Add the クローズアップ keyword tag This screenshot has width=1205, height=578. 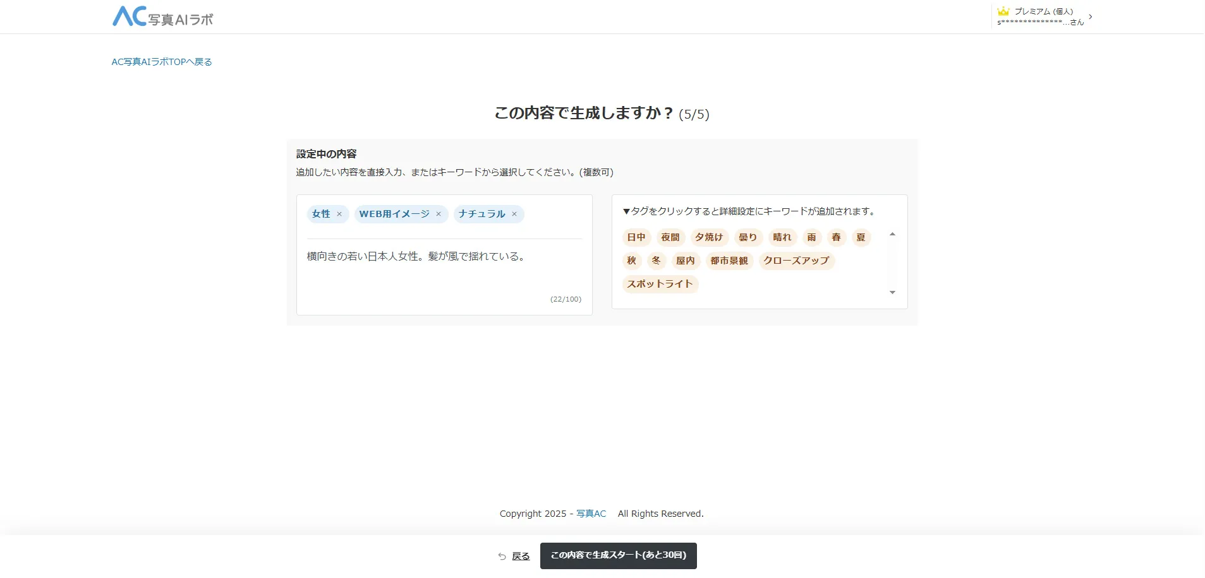[797, 261]
